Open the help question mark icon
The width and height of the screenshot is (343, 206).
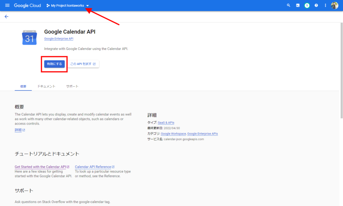[x=316, y=5]
